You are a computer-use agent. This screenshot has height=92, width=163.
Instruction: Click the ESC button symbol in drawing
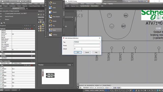coord(126,15)
